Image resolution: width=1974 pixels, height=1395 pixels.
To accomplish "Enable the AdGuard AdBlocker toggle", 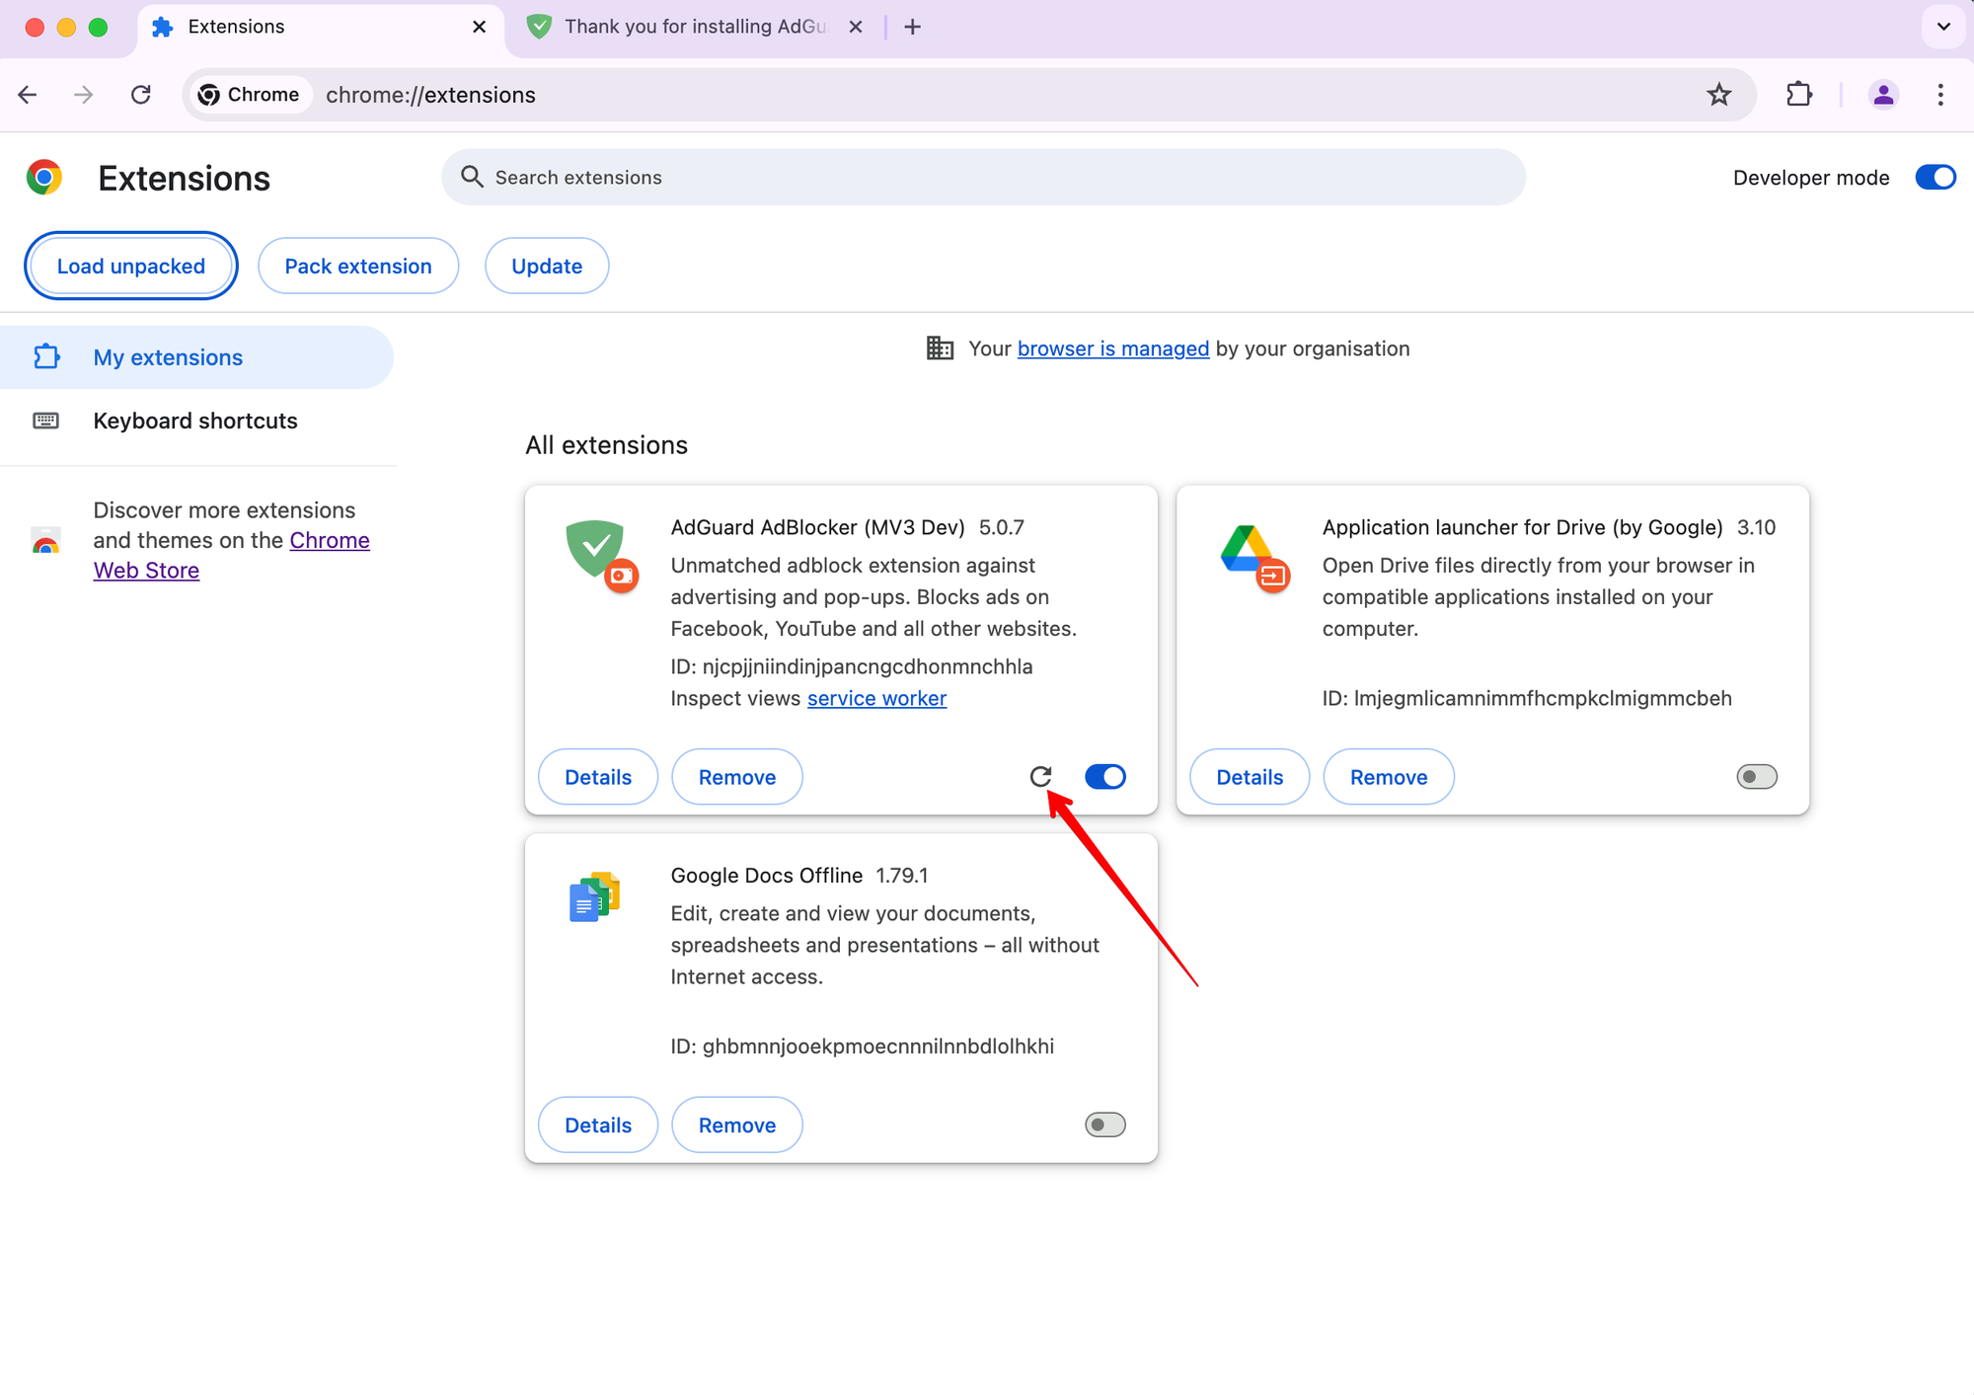I will point(1104,774).
